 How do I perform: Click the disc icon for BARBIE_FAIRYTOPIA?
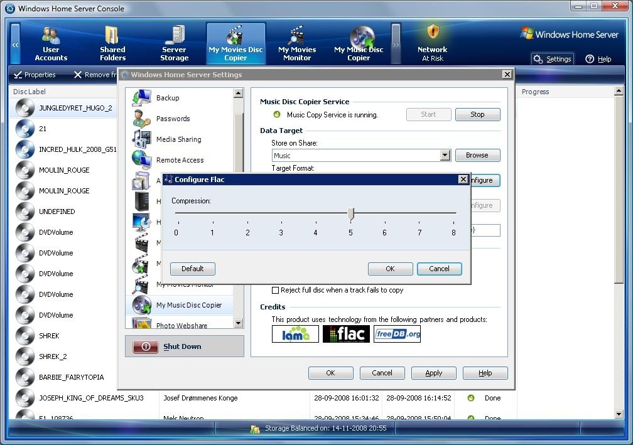(25, 377)
